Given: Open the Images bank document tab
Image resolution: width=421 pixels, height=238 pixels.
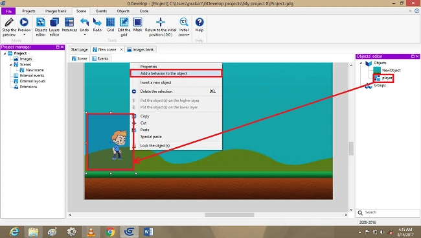Looking at the screenshot, I should pos(141,49).
